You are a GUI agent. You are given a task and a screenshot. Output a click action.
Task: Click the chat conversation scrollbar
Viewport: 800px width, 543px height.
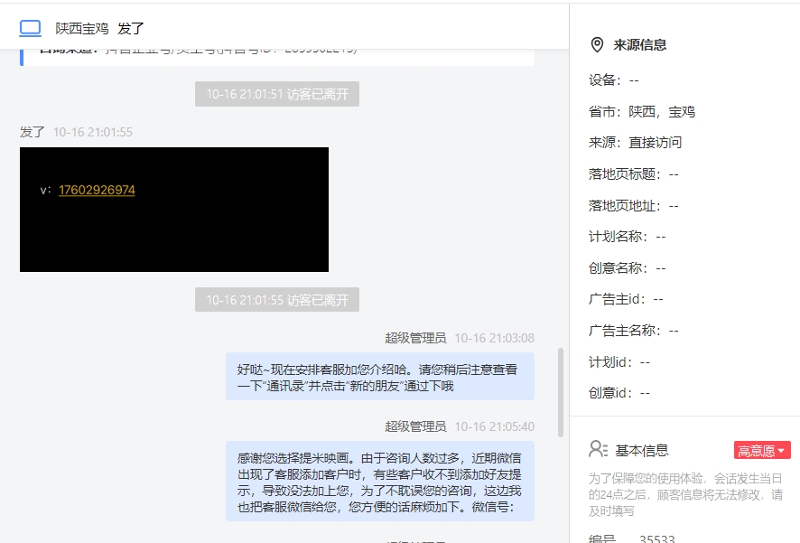click(x=561, y=393)
